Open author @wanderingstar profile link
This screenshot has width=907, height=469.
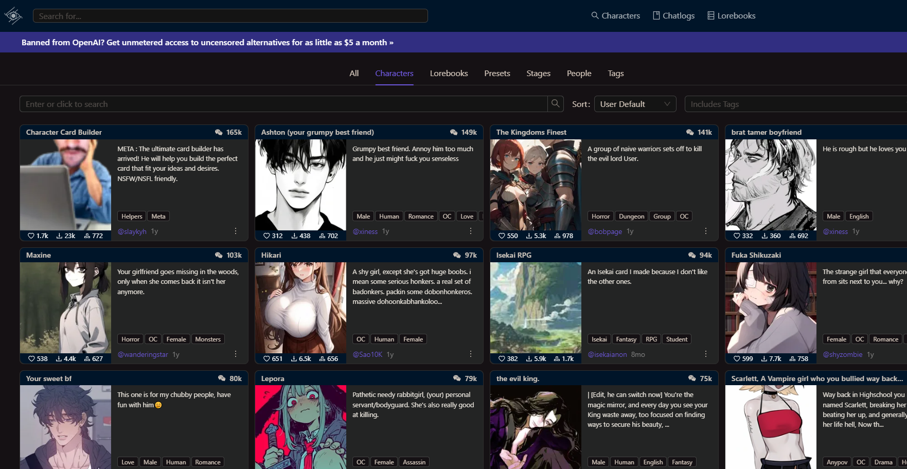coord(143,355)
